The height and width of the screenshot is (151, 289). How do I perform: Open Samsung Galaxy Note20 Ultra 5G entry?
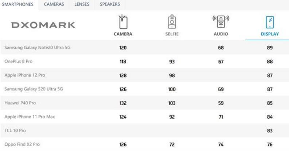38,48
